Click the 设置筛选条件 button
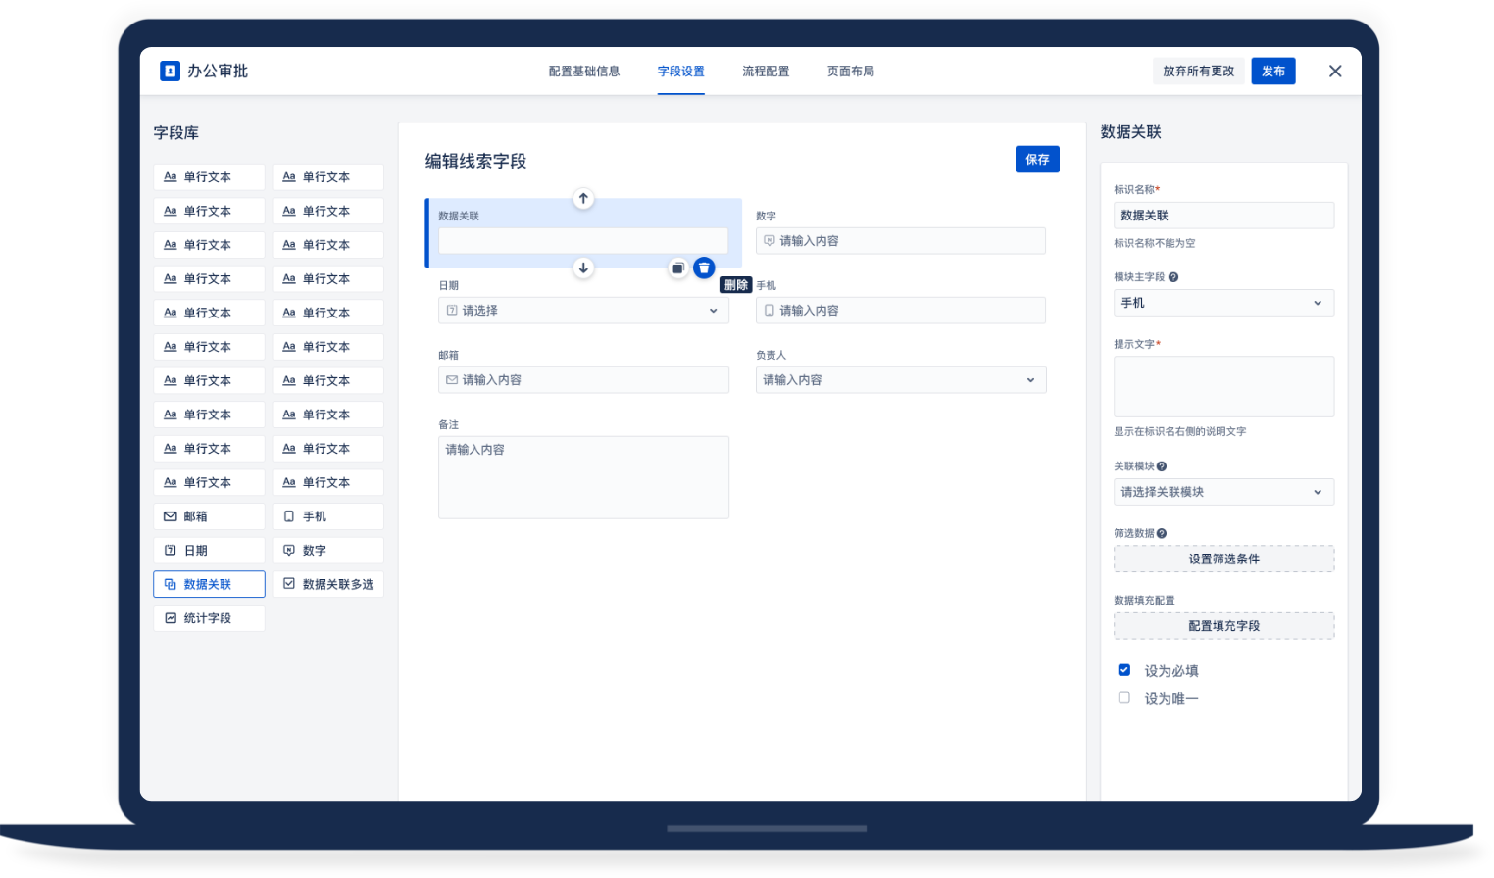 [x=1223, y=559]
